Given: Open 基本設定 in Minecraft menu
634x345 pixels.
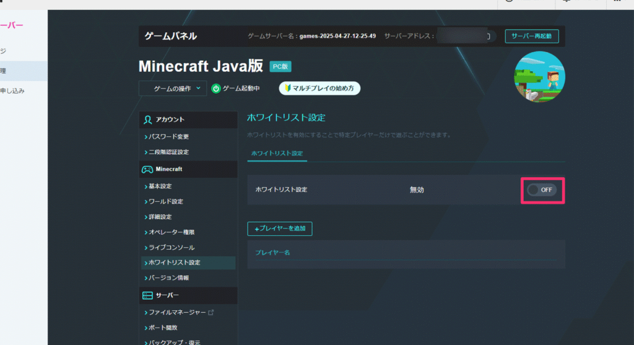Looking at the screenshot, I should pos(160,186).
